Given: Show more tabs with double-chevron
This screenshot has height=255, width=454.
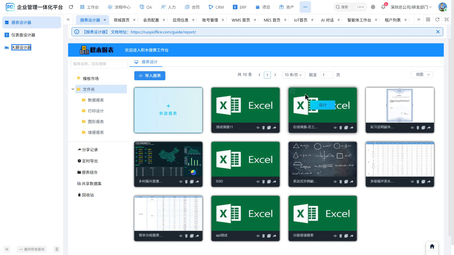Looking at the screenshot, I should pos(419,20).
